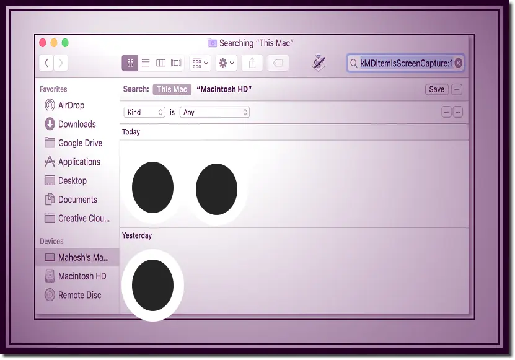Select the screenshot thumbnail under Yesterday
The height and width of the screenshot is (360, 515).
pos(152,285)
